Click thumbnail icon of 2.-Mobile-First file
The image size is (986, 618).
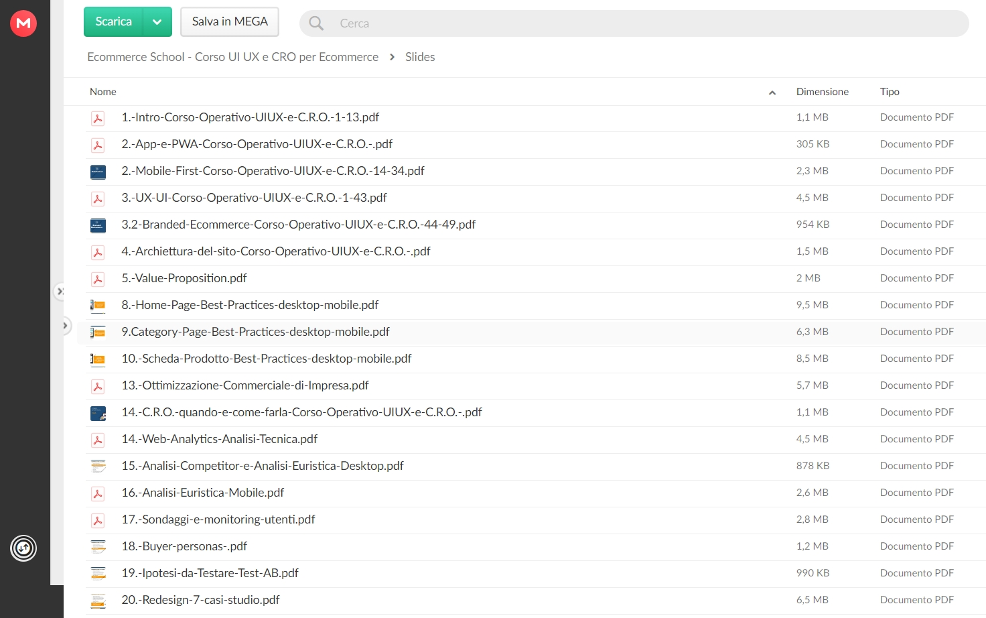(x=98, y=172)
